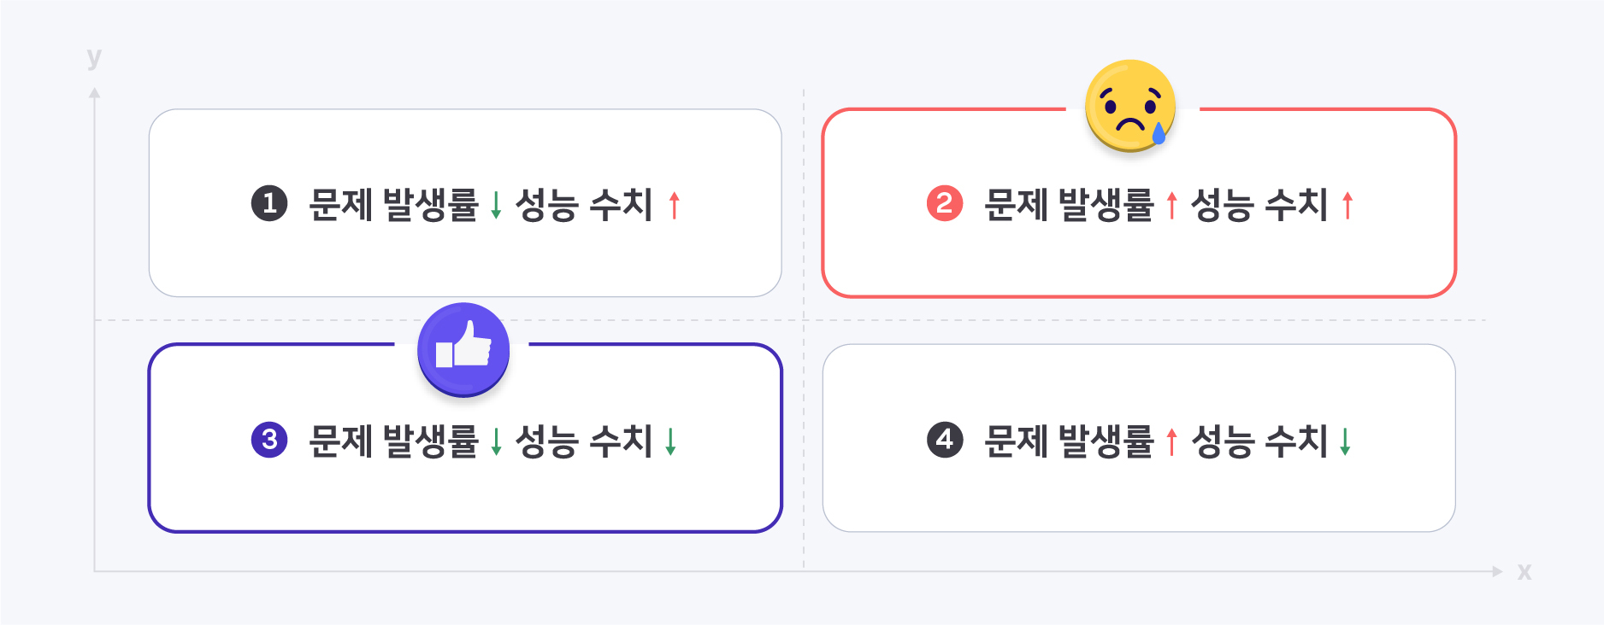This screenshot has width=1604, height=625.
Task: Click red up arrow ending card 1
Action: (x=675, y=206)
